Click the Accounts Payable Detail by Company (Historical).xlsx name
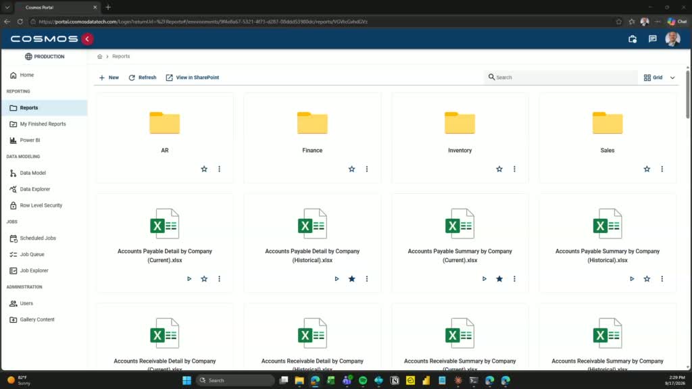Viewport: 692px width, 389px height. 312,256
